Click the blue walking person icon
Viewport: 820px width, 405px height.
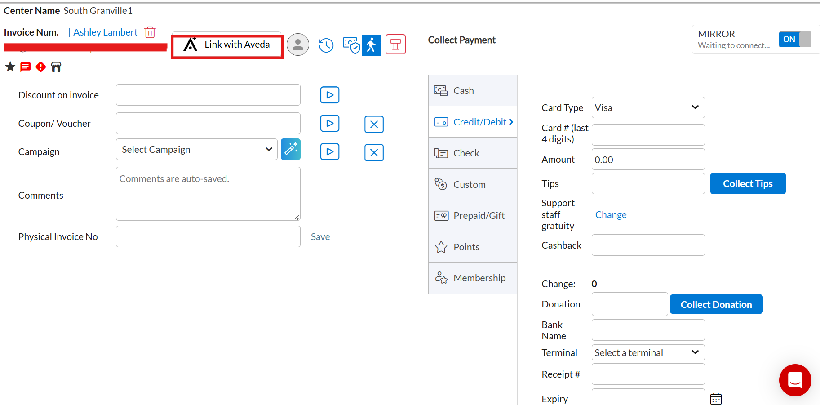[371, 45]
